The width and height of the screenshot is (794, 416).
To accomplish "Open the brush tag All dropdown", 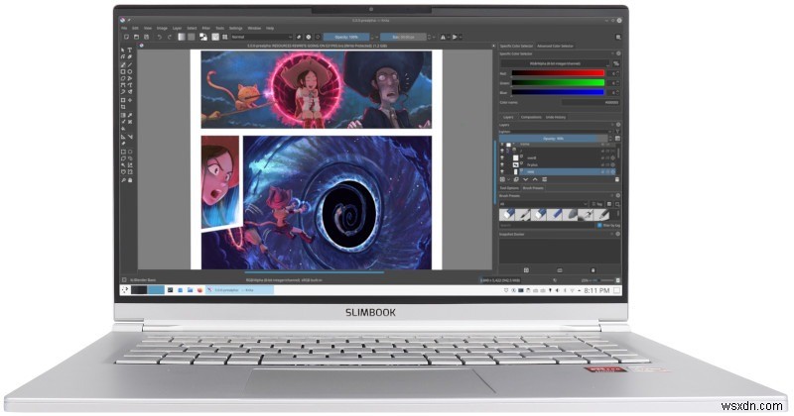I will point(543,204).
